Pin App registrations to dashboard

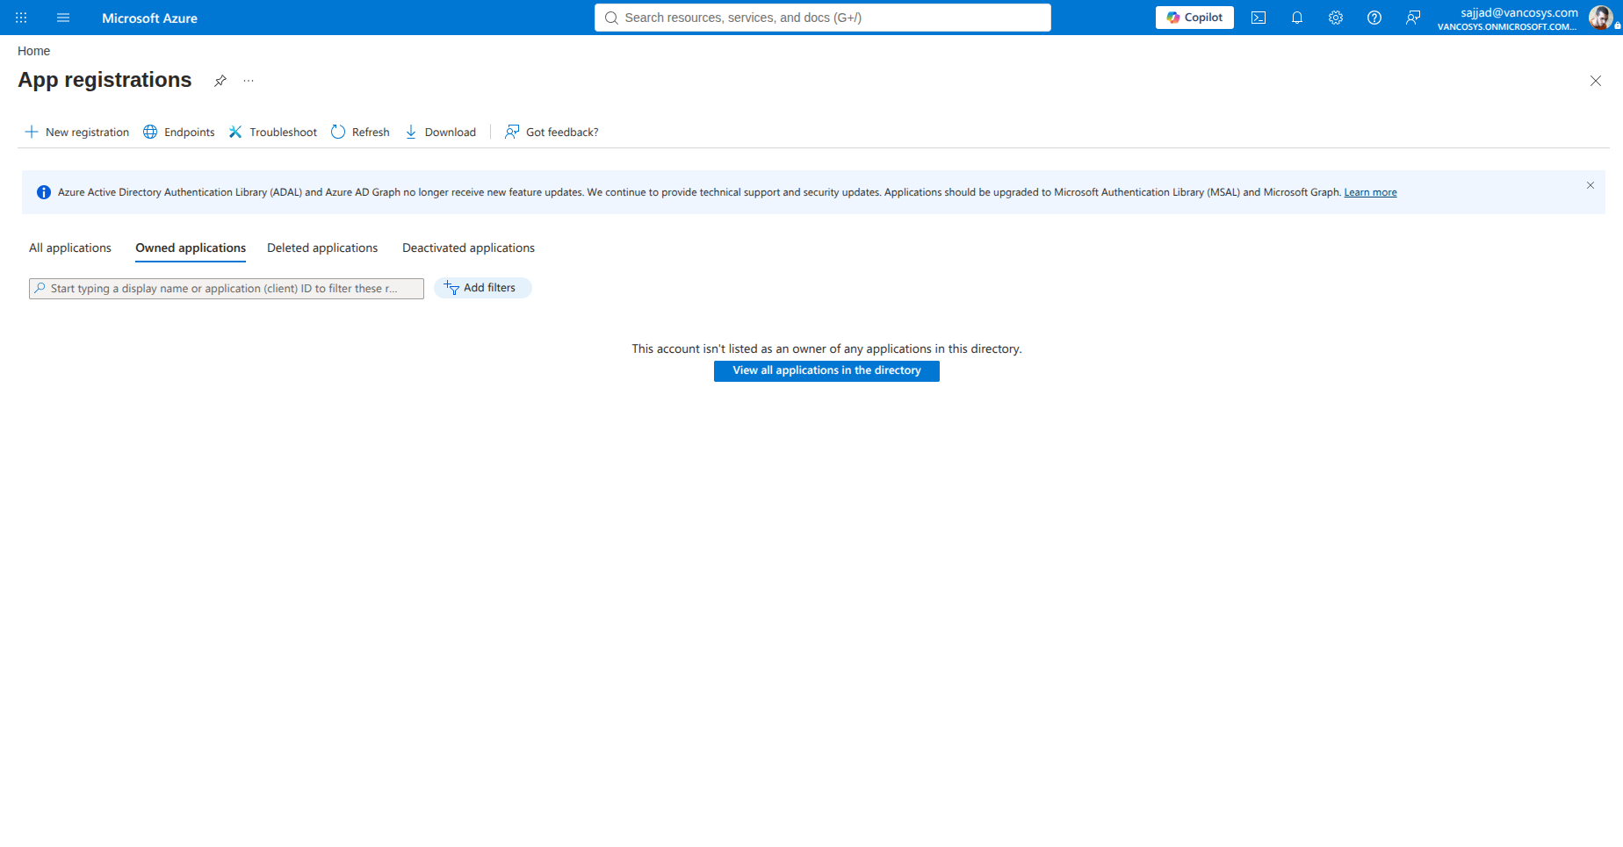[x=220, y=81]
